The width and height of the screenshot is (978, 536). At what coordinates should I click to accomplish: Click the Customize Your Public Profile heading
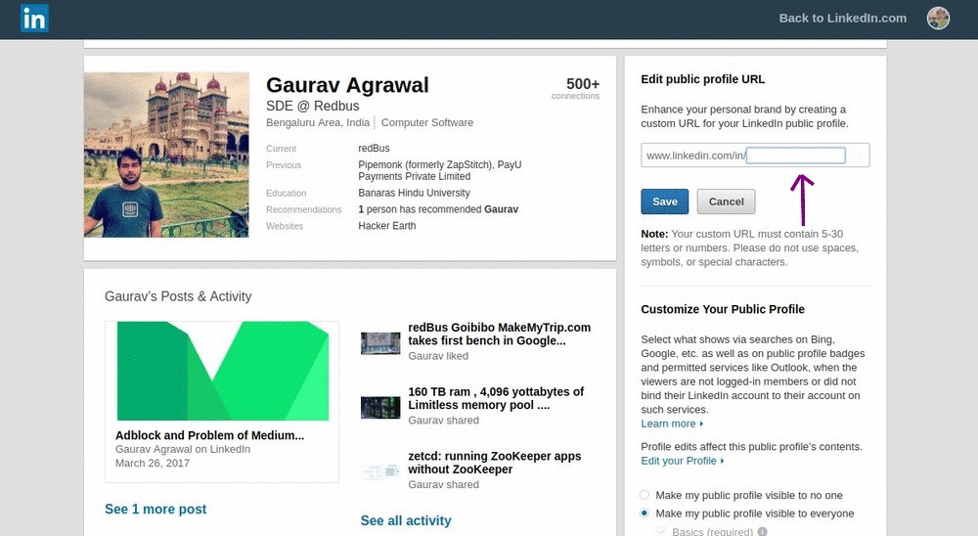tap(723, 309)
